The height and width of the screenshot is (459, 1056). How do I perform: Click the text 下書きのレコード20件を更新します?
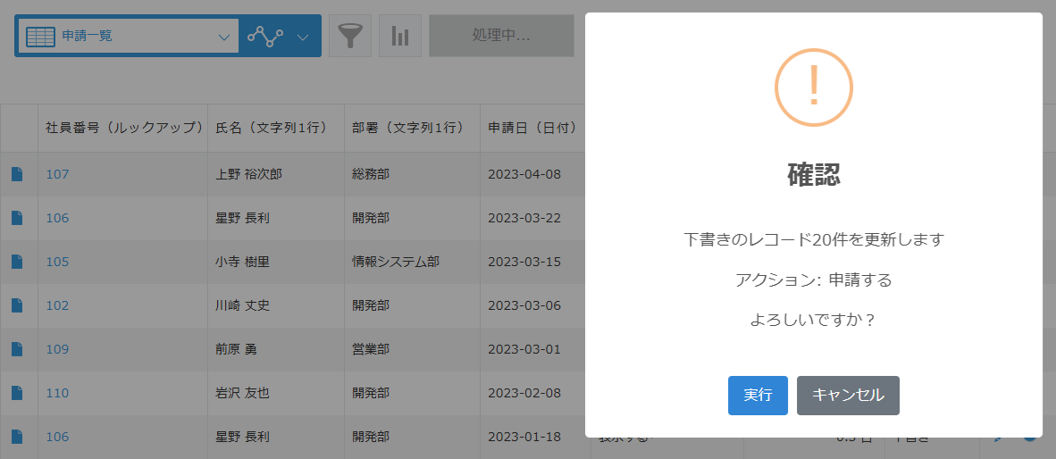pyautogui.click(x=814, y=239)
